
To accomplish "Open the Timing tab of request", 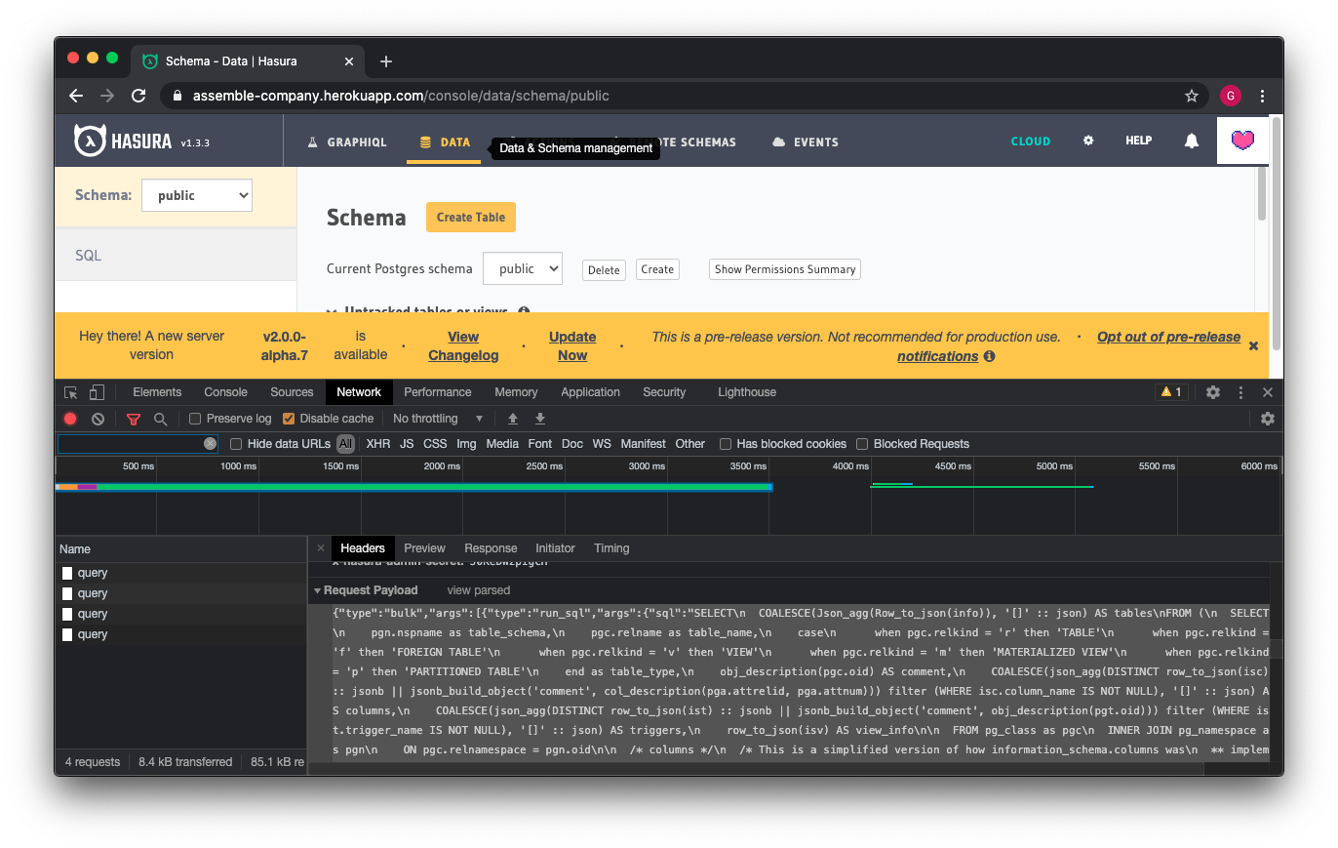I will (611, 548).
